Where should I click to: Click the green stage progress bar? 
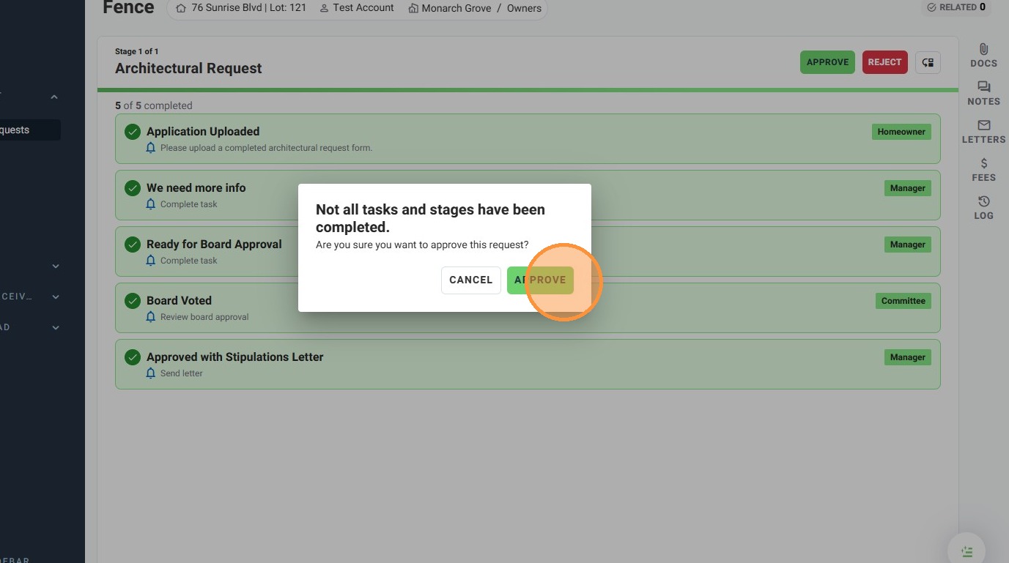tap(528, 90)
